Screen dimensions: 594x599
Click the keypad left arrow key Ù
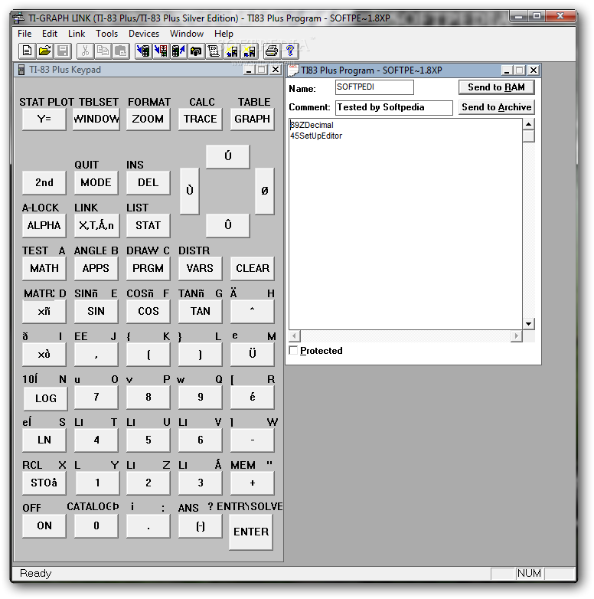click(x=190, y=191)
